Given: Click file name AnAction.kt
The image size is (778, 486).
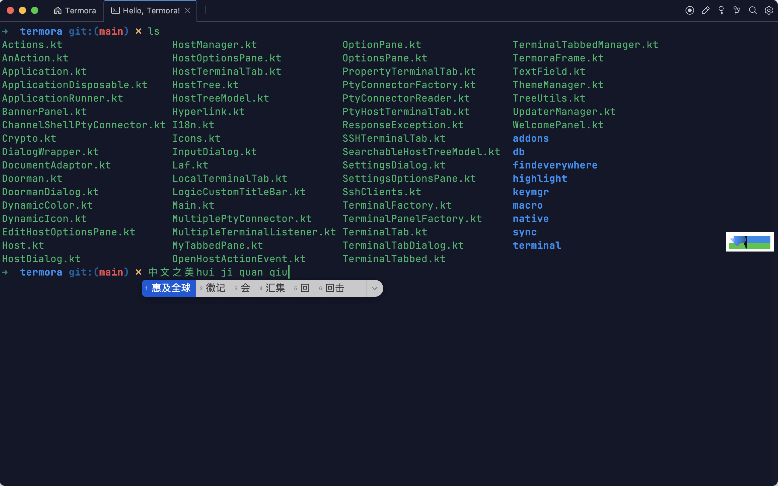Looking at the screenshot, I should tap(35, 58).
